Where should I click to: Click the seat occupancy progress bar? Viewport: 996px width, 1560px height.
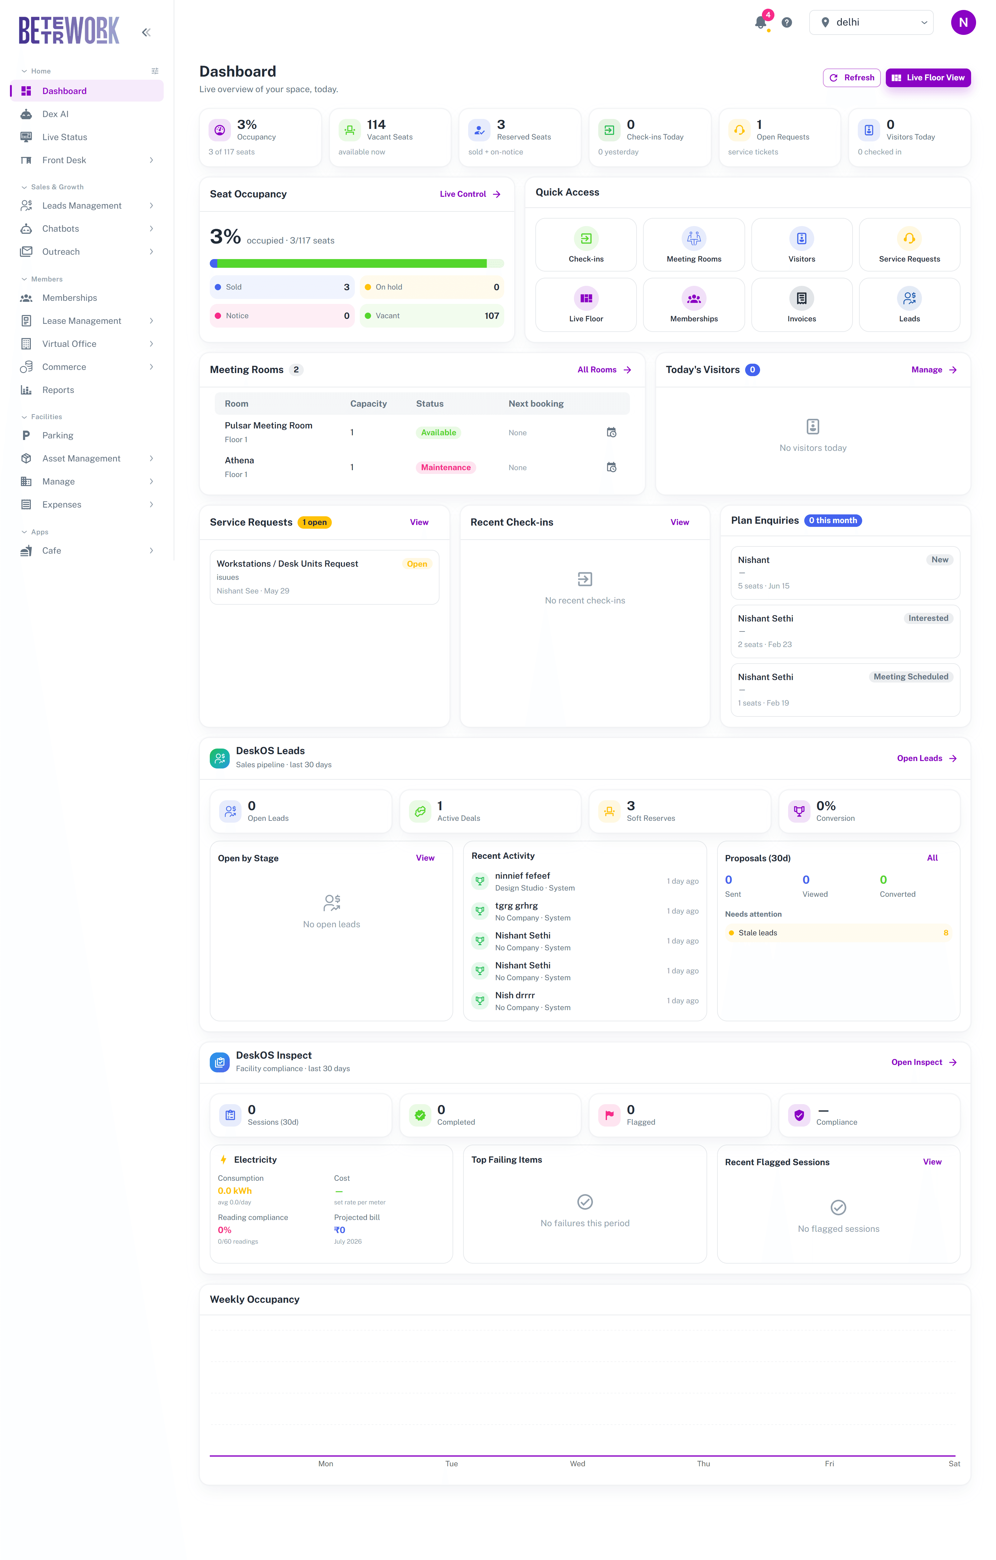point(357,264)
